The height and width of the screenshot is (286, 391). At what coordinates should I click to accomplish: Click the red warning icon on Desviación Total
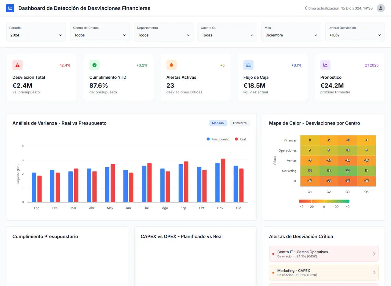pyautogui.click(x=17, y=65)
